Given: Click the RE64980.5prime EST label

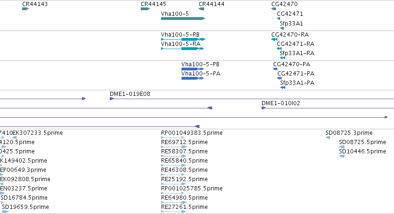Looking at the screenshot, I should tap(184, 198).
